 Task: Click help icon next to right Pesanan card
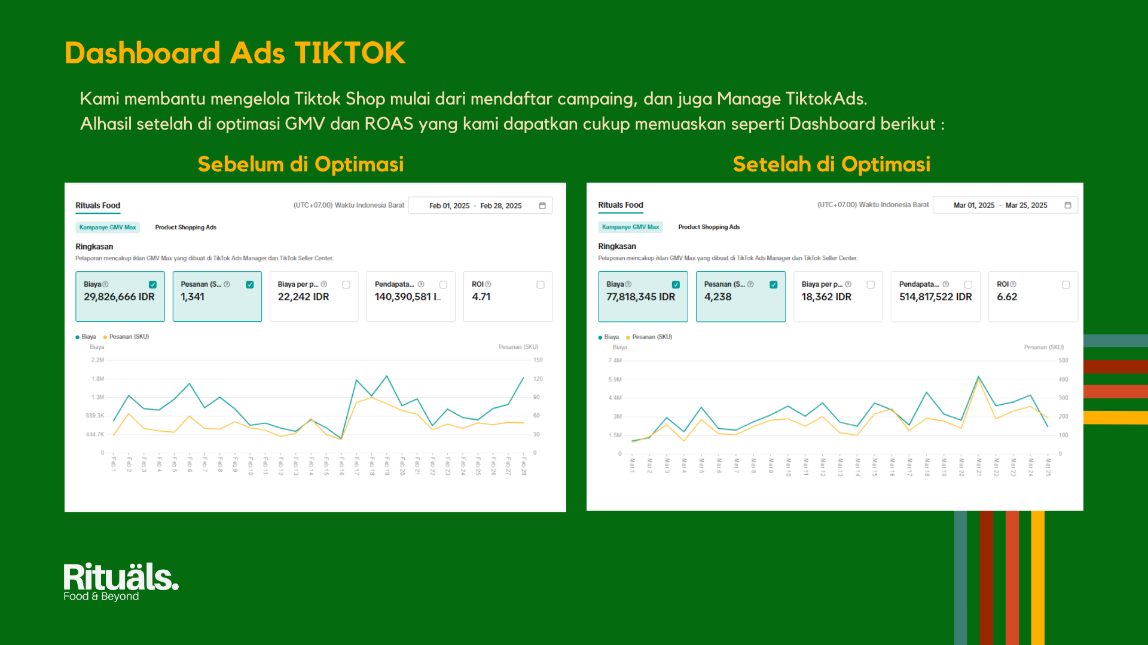coord(750,284)
